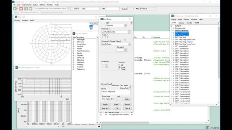Open the dropdown arrow beside the green play icon
232x130 pixels.
click(17, 9)
